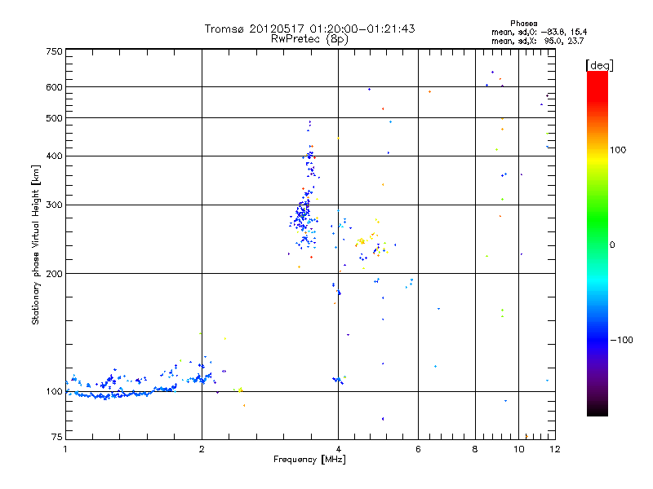The image size is (653, 489).
Task: Click the colorbar label '100'
Action: pos(618,150)
